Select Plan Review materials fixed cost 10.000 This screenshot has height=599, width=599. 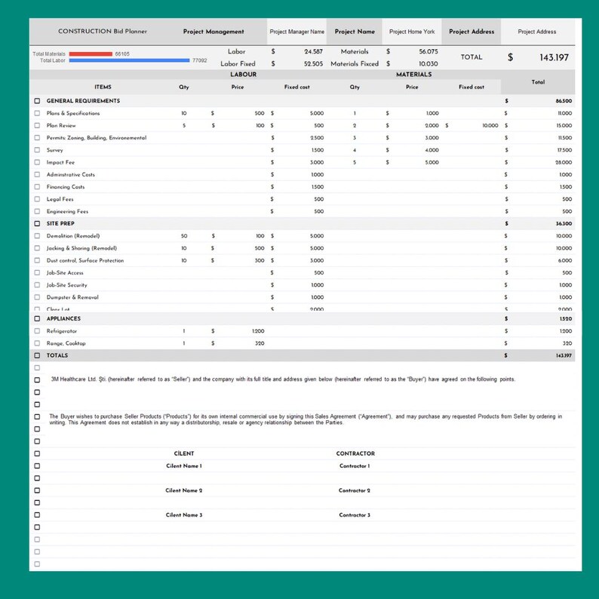tap(490, 125)
